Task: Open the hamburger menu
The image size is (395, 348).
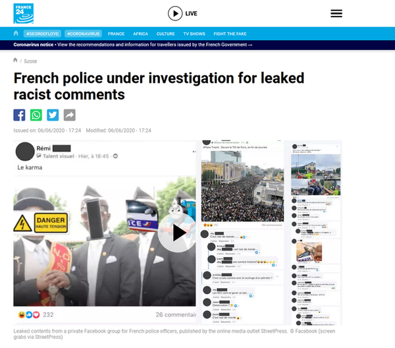Action: point(336,13)
